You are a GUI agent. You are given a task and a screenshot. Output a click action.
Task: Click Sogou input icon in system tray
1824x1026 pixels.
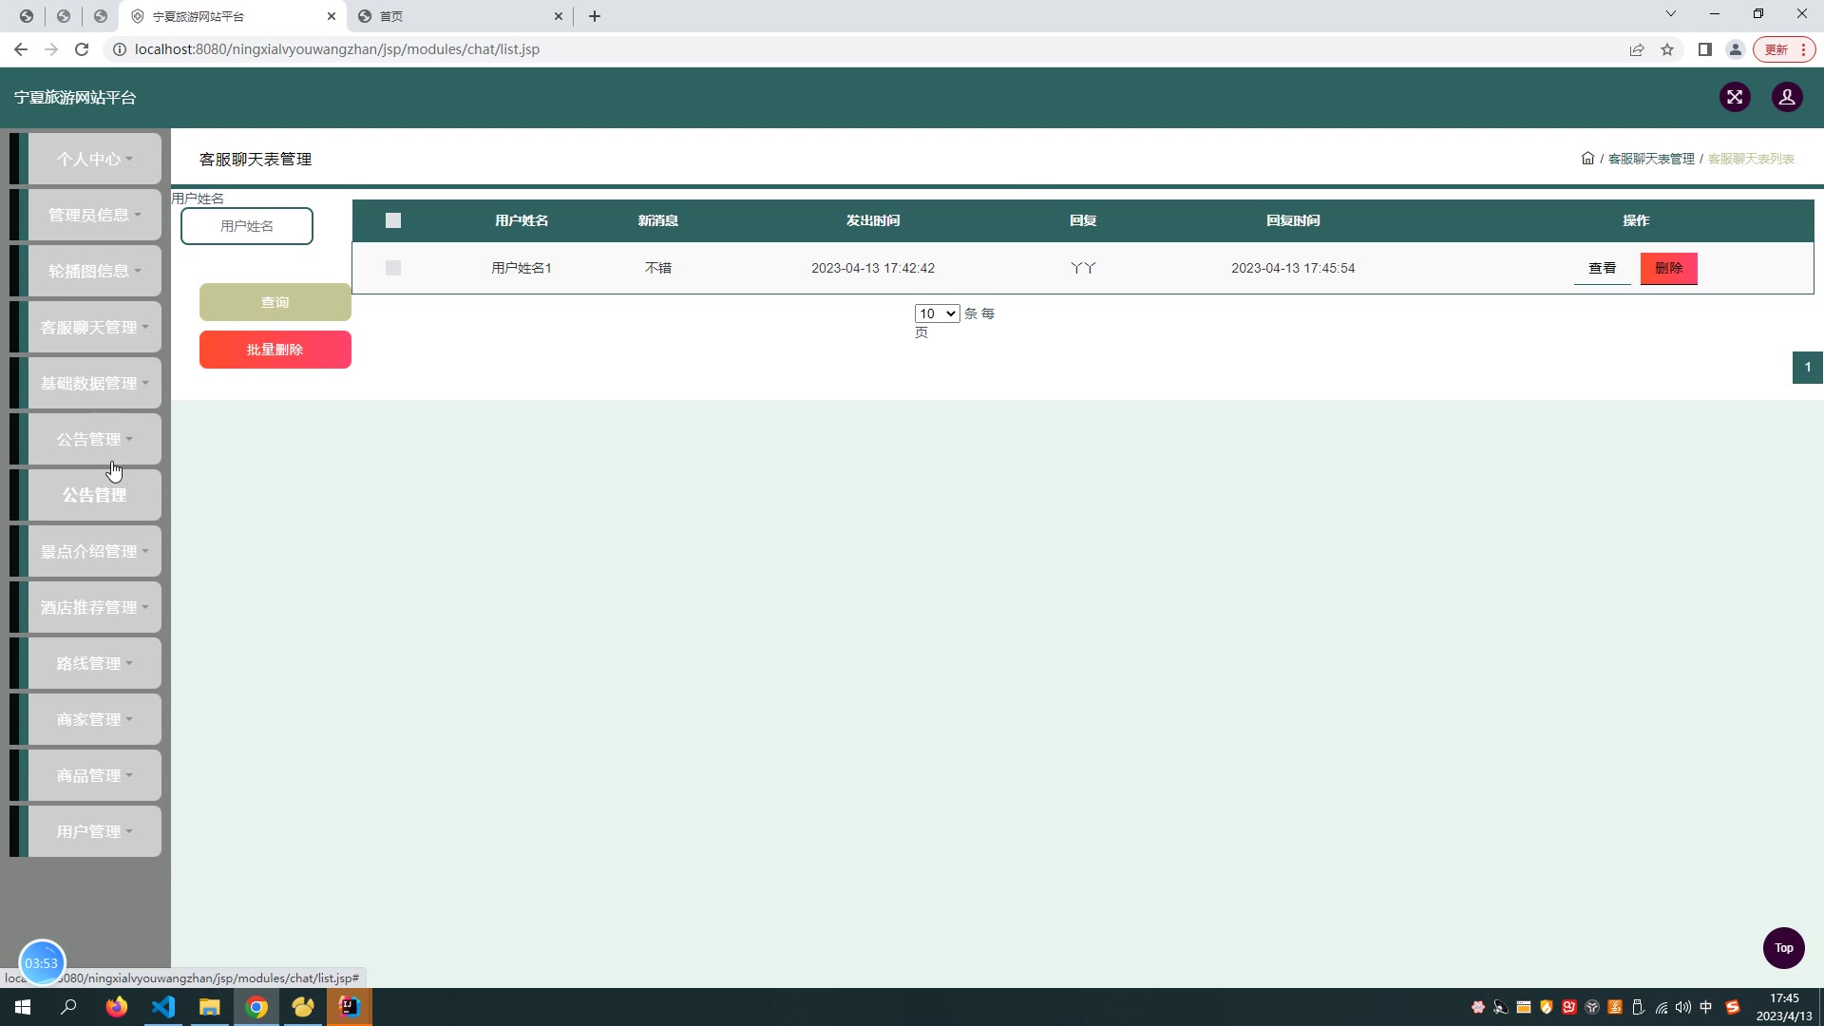1733,1007
